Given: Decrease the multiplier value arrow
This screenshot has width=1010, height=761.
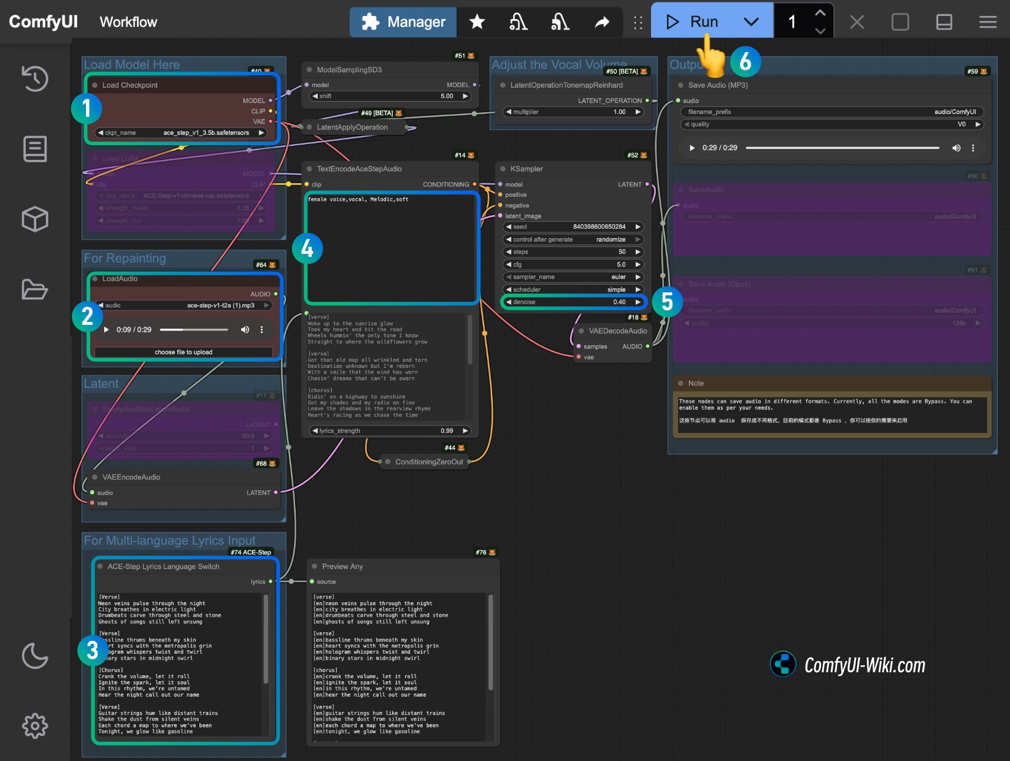Looking at the screenshot, I should point(508,112).
